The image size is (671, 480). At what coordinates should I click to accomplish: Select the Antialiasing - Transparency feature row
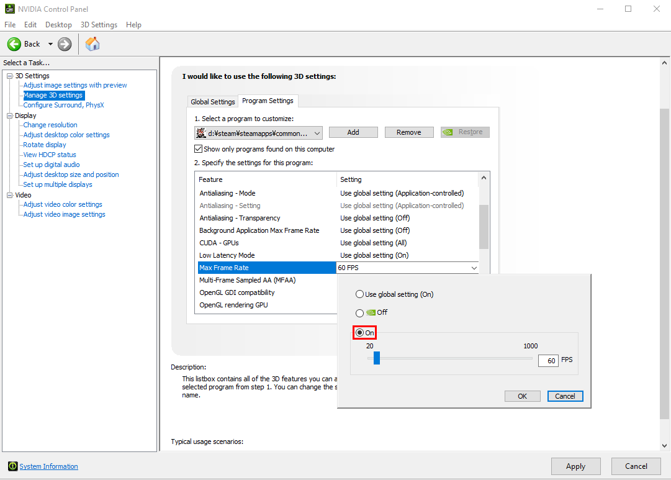coord(337,218)
